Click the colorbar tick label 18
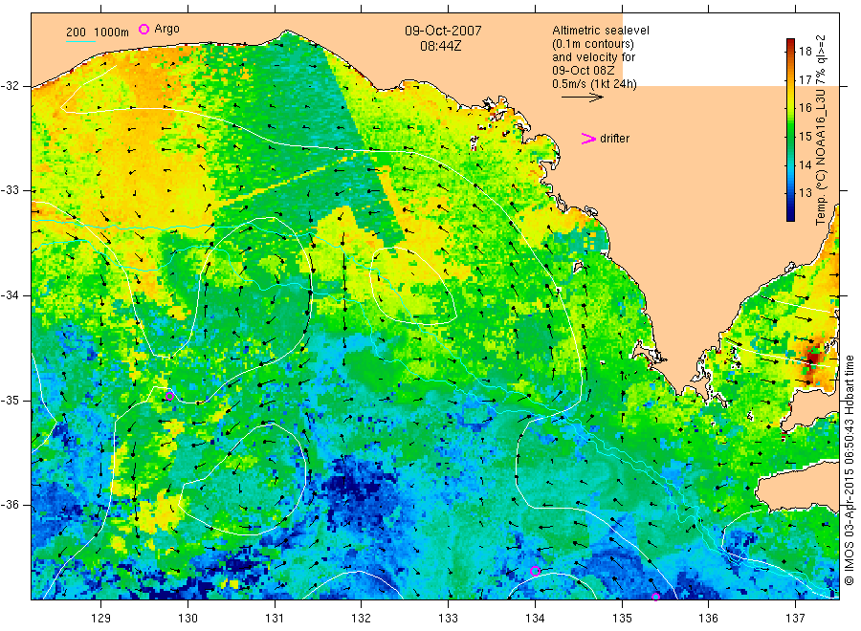Image resolution: width=861 pixels, height=631 pixels. coord(805,52)
